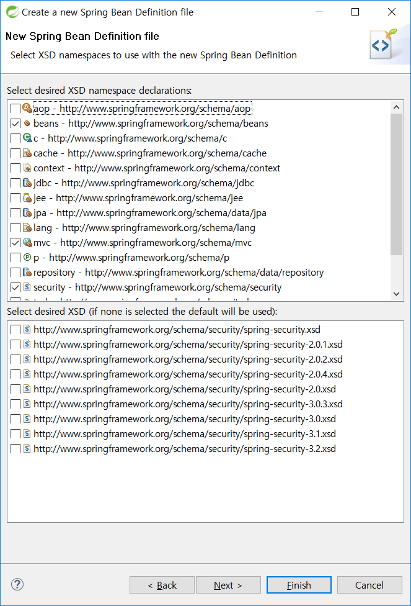
Task: Check the spring-security-3.0.3.xsd checkbox
Action: pyautogui.click(x=15, y=404)
